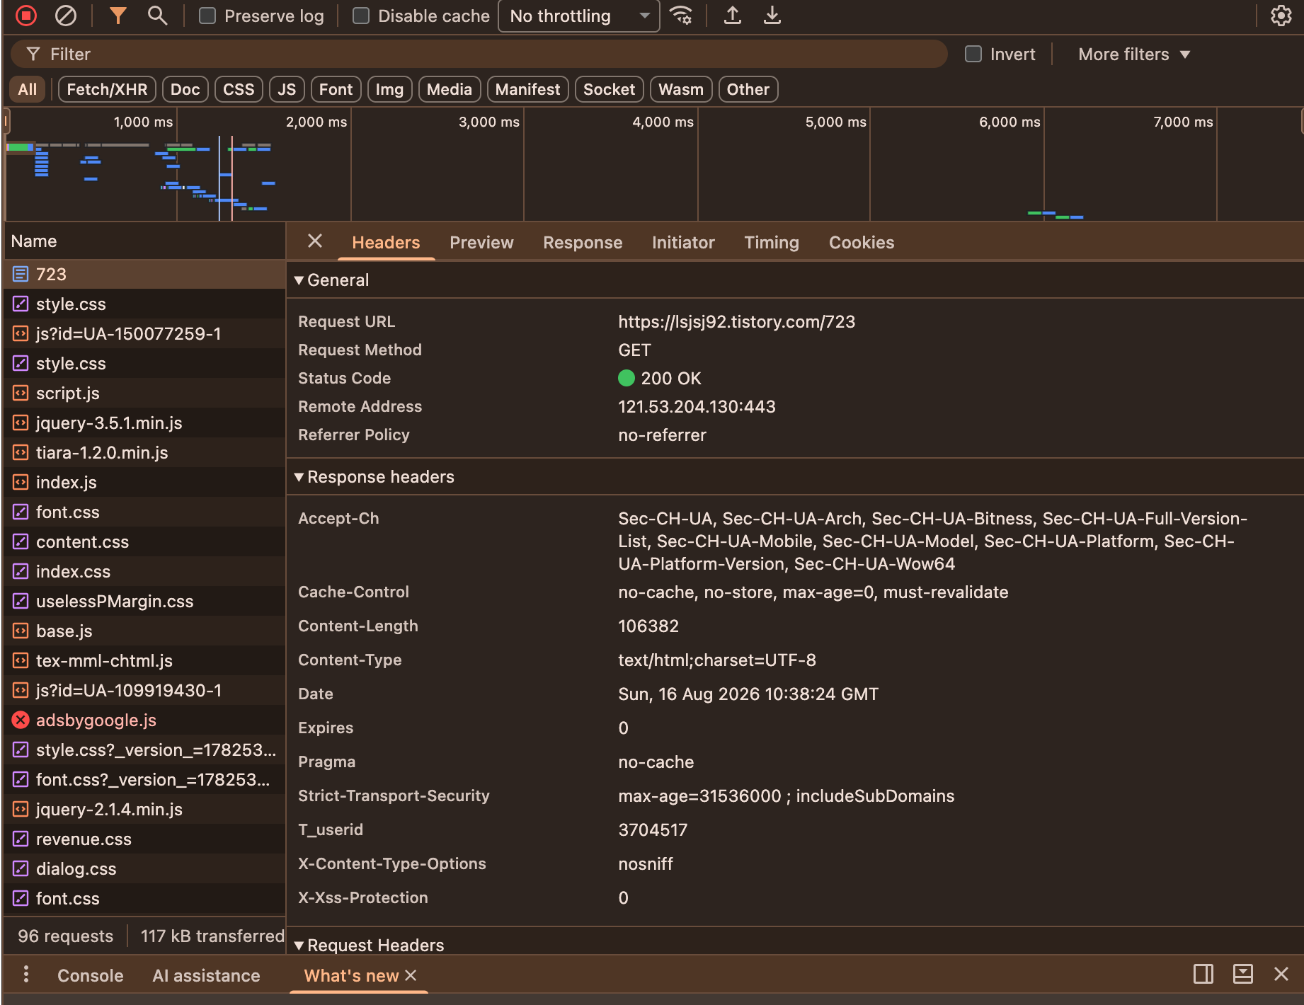Select the dialog.css request
This screenshot has width=1304, height=1005.
pyautogui.click(x=144, y=868)
